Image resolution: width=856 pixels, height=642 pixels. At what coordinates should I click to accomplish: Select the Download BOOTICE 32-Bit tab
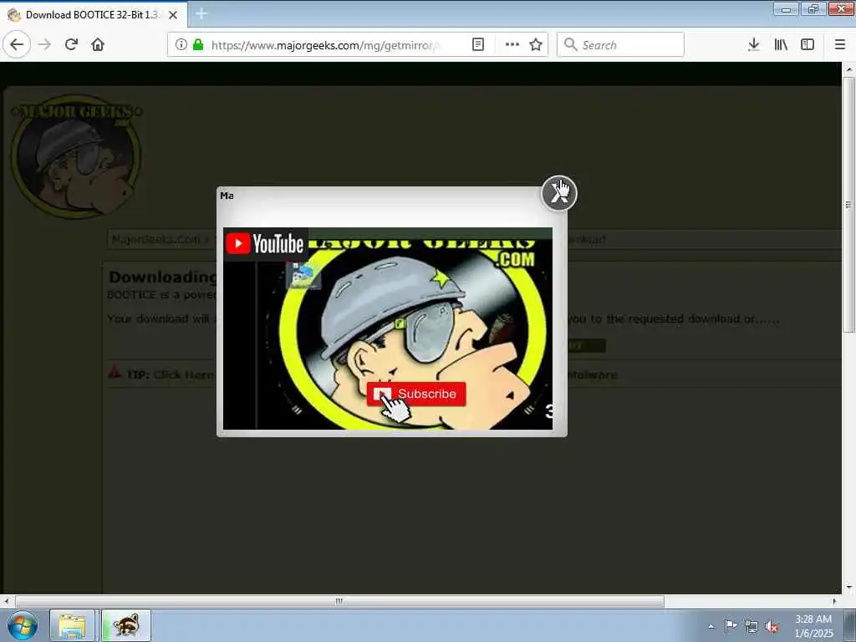click(x=92, y=15)
